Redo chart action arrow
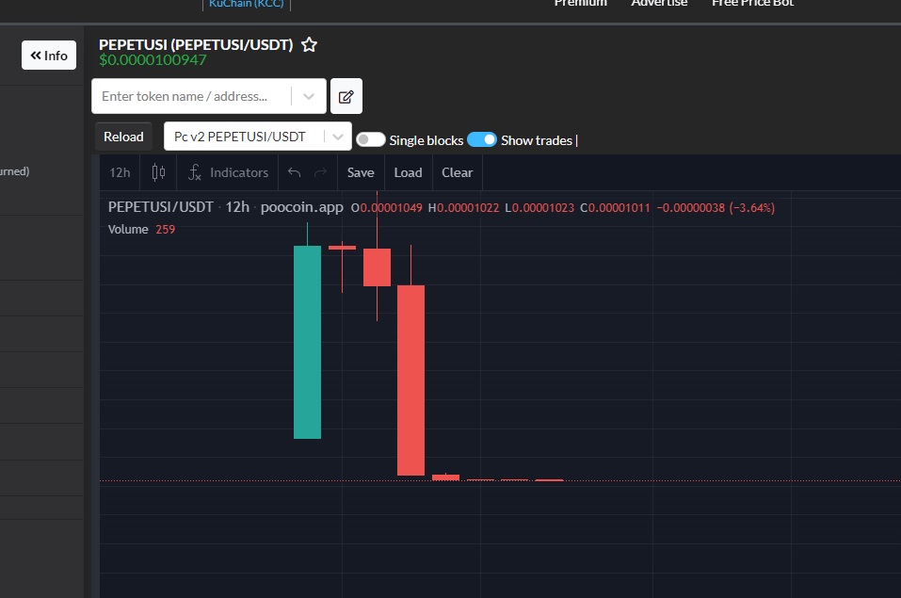Screen dimensions: 901x598 [x=321, y=172]
